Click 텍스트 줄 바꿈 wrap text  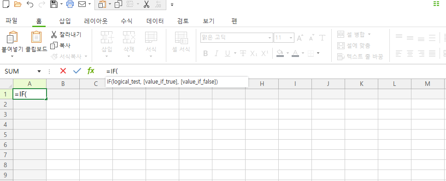[x=360, y=57]
